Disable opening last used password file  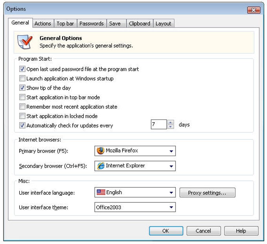pyautogui.click(x=22, y=69)
